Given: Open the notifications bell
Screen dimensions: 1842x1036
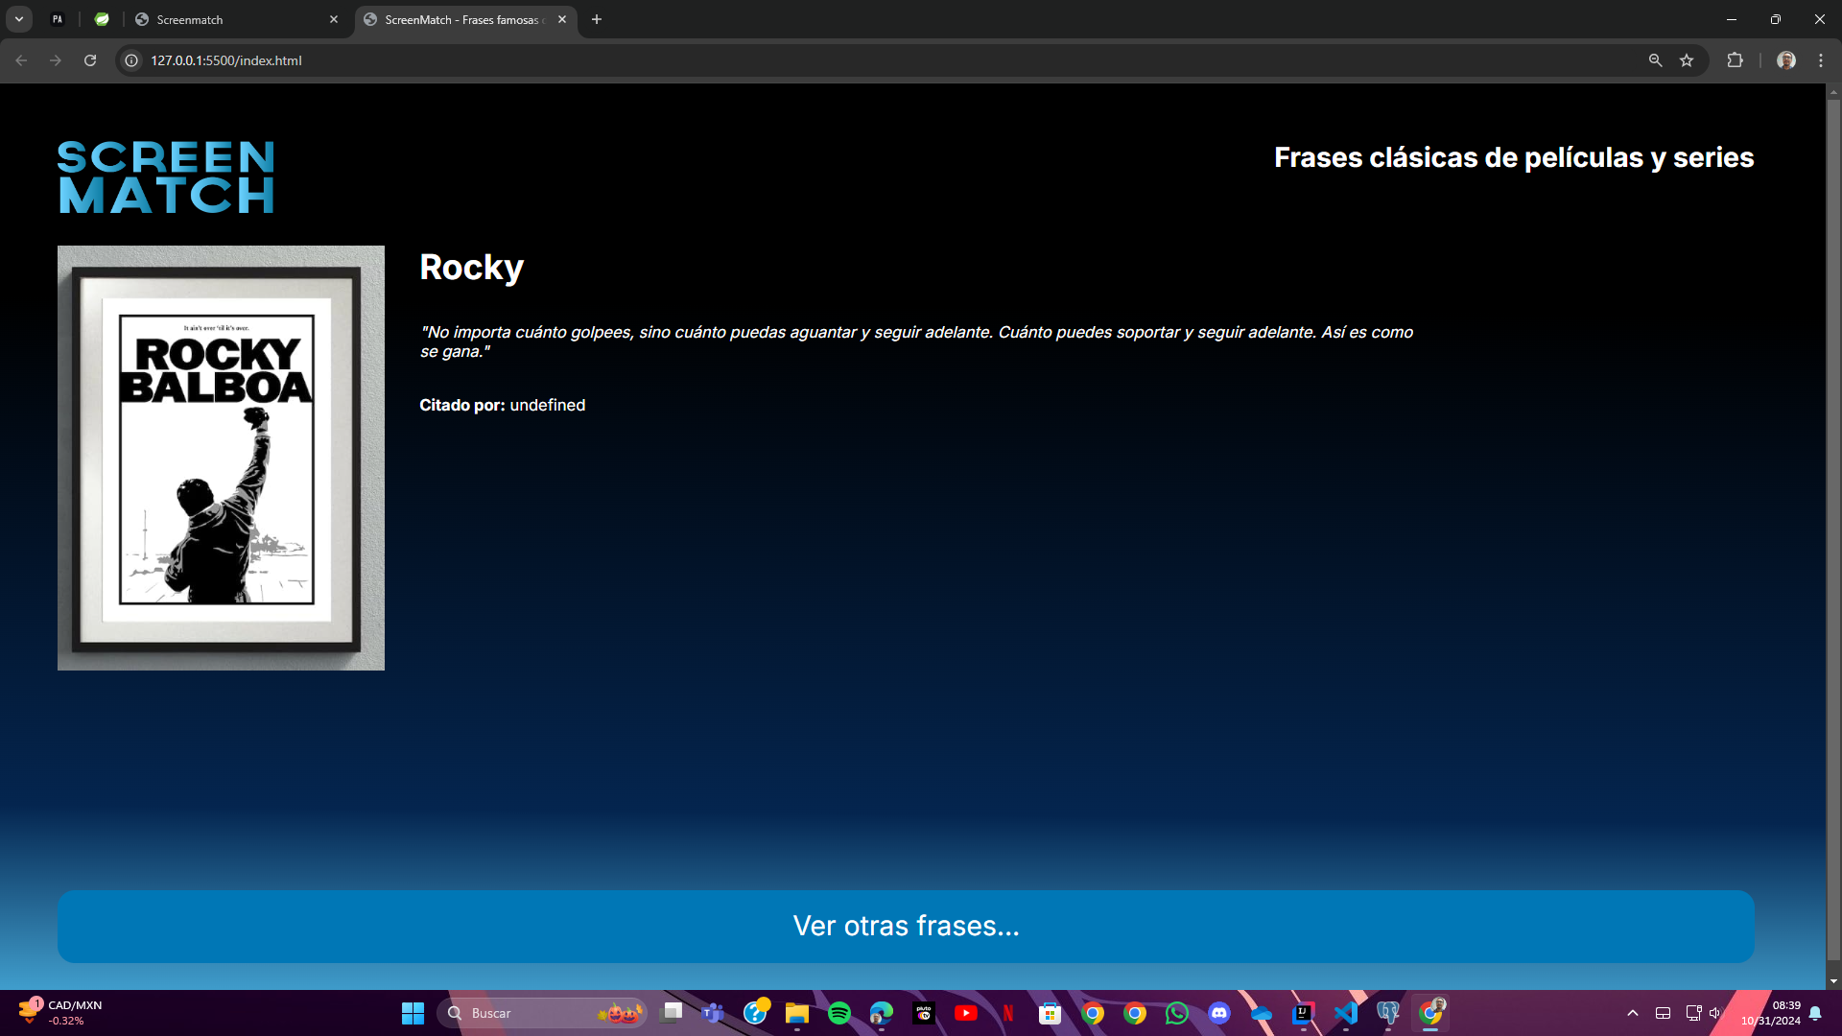Looking at the screenshot, I should point(1815,1013).
